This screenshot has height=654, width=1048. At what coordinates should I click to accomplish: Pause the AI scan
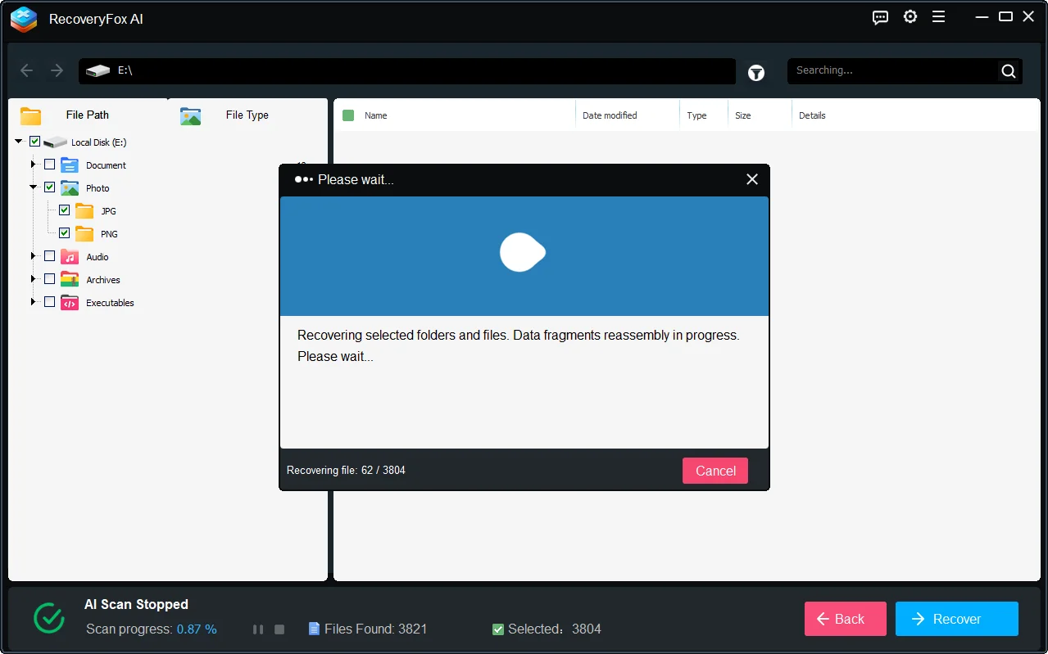tap(257, 629)
